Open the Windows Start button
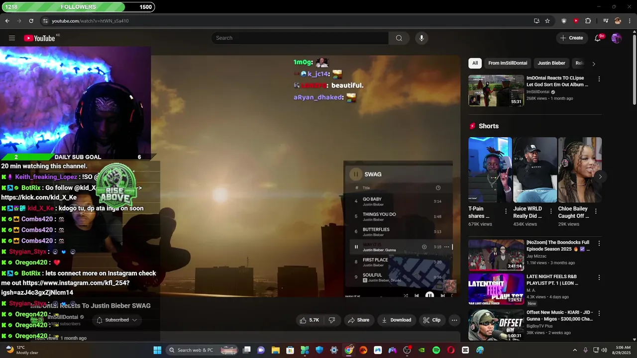The width and height of the screenshot is (637, 358). click(x=157, y=350)
